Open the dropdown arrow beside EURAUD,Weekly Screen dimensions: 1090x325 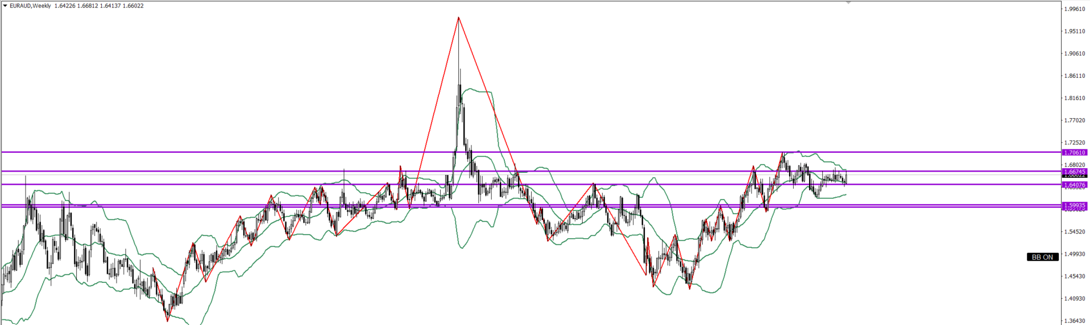pyautogui.click(x=5, y=6)
